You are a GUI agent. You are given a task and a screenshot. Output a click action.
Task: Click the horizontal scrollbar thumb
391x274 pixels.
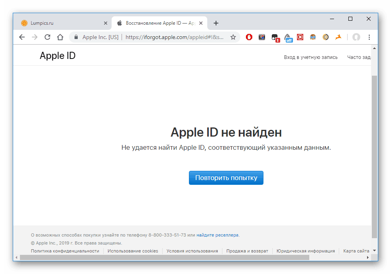coord(165,258)
